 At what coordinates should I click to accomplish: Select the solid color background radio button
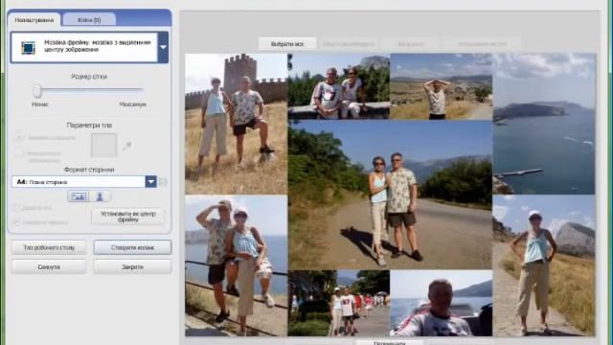19,138
